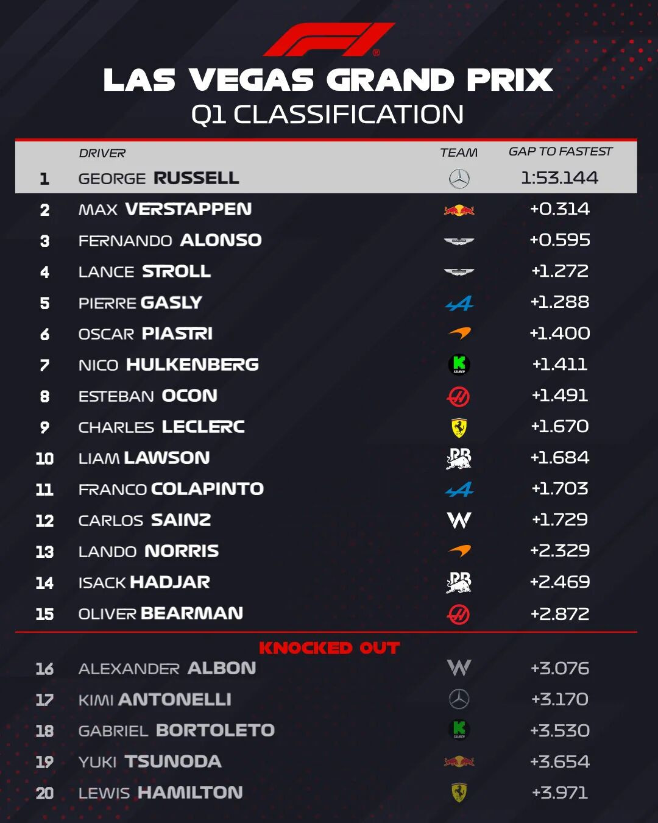
Task: Click the DRIVER column header
Action: pyautogui.click(x=102, y=153)
